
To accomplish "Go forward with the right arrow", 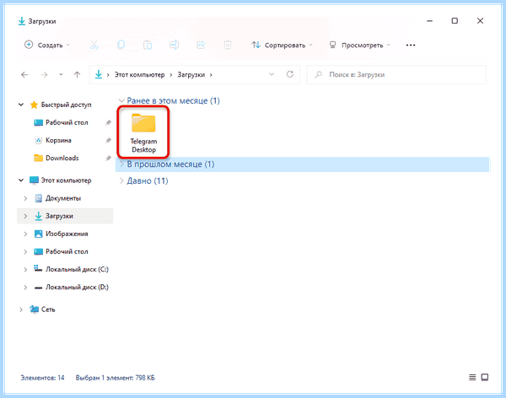I will tap(44, 75).
